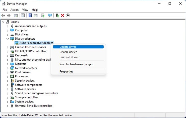
Task: Select the Storage controllers label
Action: click(x=27, y=97)
